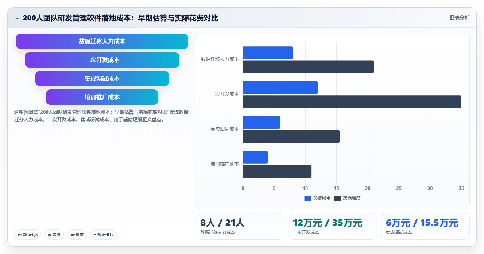Toggle the 落地难度 legend dark swatch
This screenshot has height=254, width=484.
337,198
